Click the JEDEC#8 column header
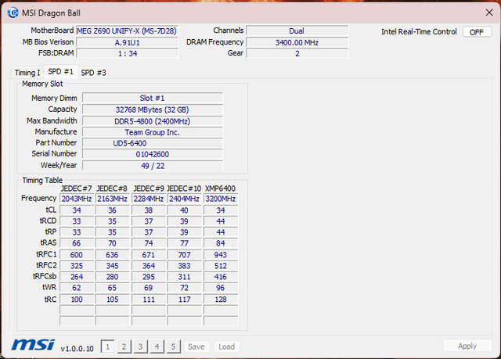Viewport: 501px width, 359px height. click(x=112, y=188)
